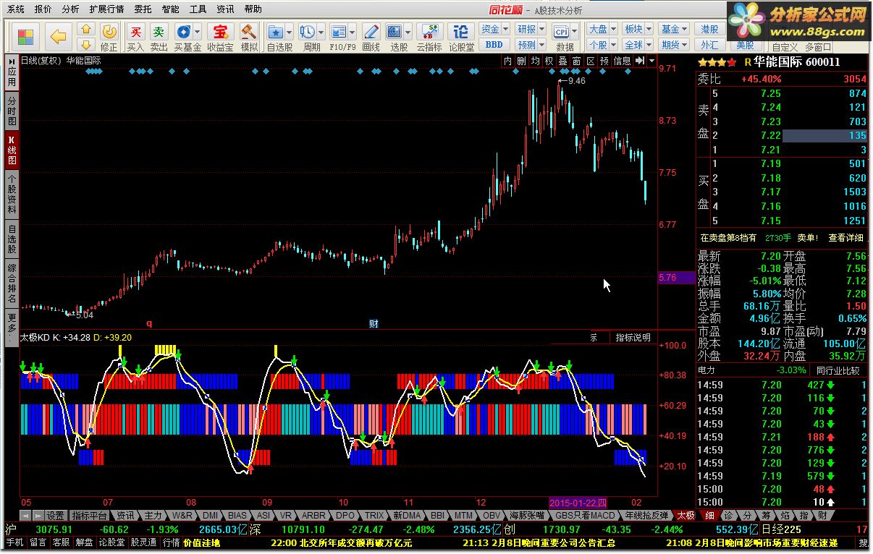Viewport: 873px width, 554px height.
Task: Click the colorful home grid icon
Action: click(x=26, y=37)
